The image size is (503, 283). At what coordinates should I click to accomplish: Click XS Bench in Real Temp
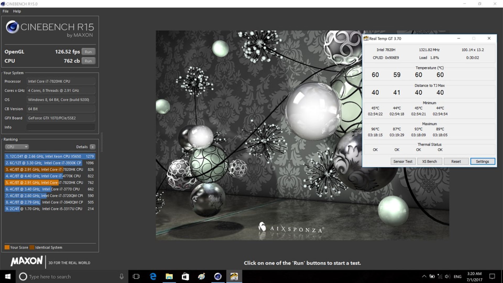(429, 161)
